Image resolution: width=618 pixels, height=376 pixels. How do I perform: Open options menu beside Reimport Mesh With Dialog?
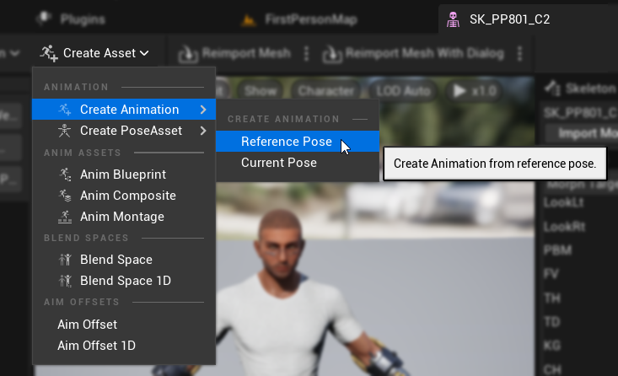tap(519, 54)
